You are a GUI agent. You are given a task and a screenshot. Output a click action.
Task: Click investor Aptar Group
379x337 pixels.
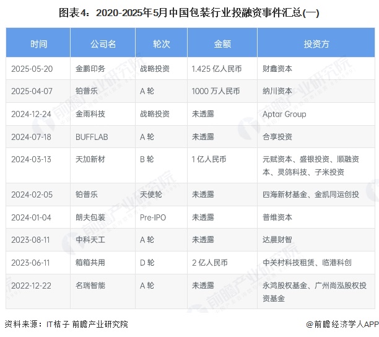pyautogui.click(x=284, y=114)
